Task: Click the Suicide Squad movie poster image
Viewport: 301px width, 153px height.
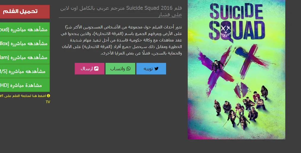Action: pos(237,69)
